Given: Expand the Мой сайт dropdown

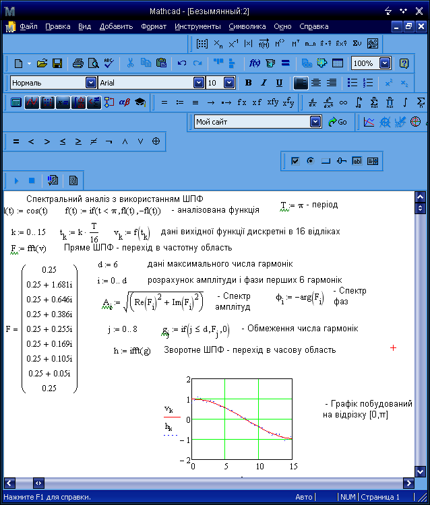Looking at the screenshot, I should click(x=315, y=122).
